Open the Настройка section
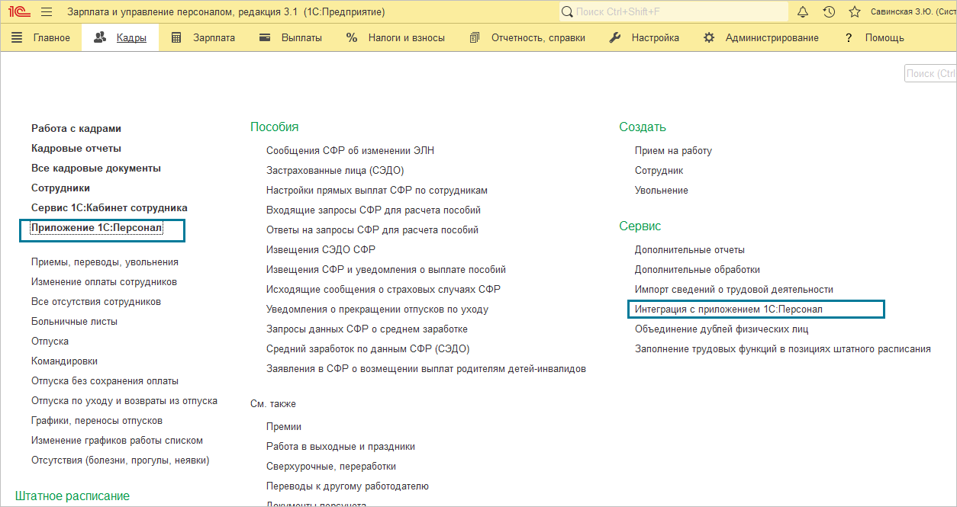The width and height of the screenshot is (957, 507). click(x=644, y=37)
